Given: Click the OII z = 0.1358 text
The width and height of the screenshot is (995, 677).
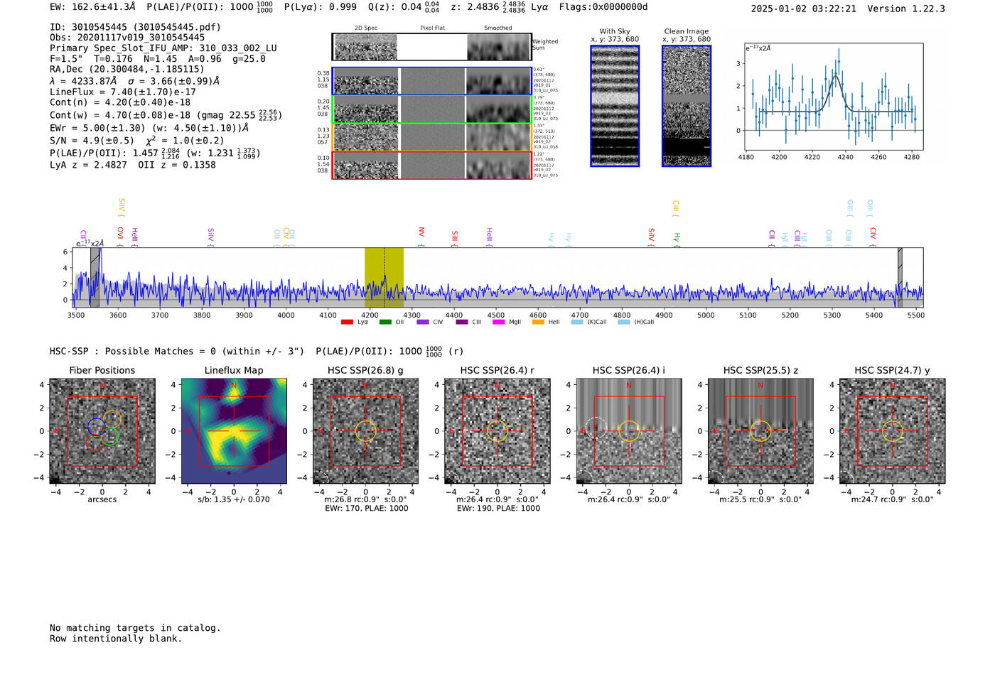Looking at the screenshot, I should 177,165.
